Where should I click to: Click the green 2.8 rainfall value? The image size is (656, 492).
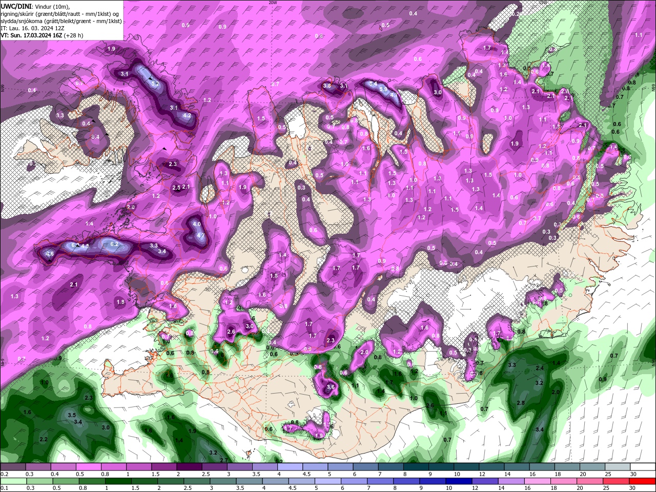521,403
